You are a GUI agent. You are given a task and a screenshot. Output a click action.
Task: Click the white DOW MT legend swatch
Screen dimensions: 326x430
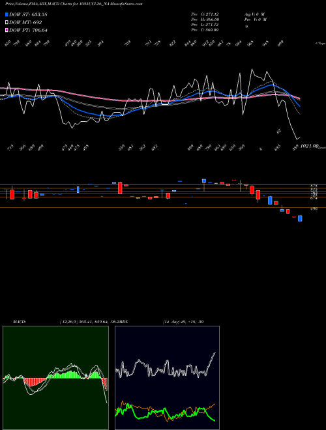coord(7,23)
